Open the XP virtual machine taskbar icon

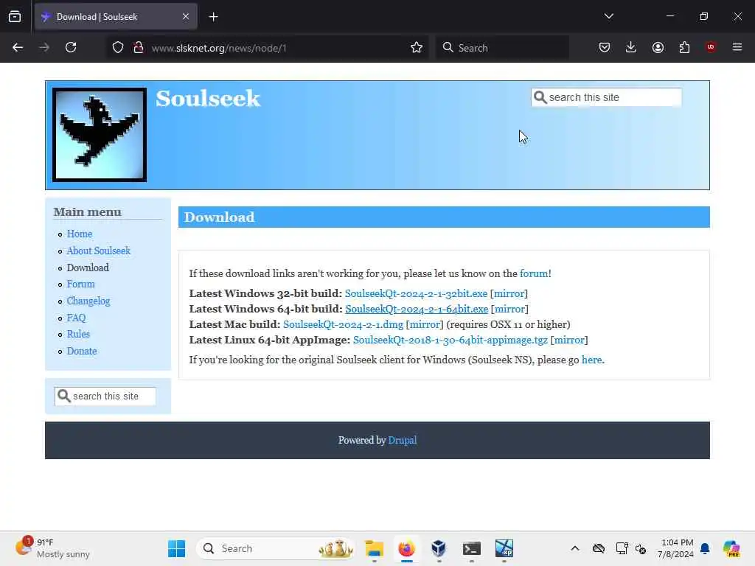click(504, 548)
